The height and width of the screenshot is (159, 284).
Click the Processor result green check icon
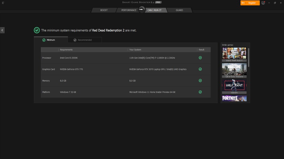[200, 58]
